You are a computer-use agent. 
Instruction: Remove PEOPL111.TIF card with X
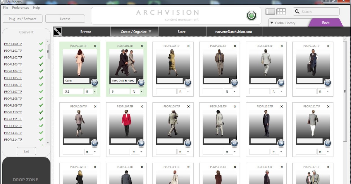pyautogui.click(x=328, y=107)
